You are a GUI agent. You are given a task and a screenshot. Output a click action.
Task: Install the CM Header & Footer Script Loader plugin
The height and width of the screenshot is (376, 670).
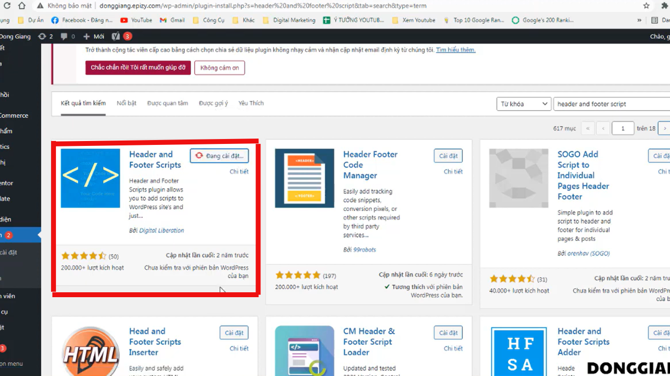(448, 332)
